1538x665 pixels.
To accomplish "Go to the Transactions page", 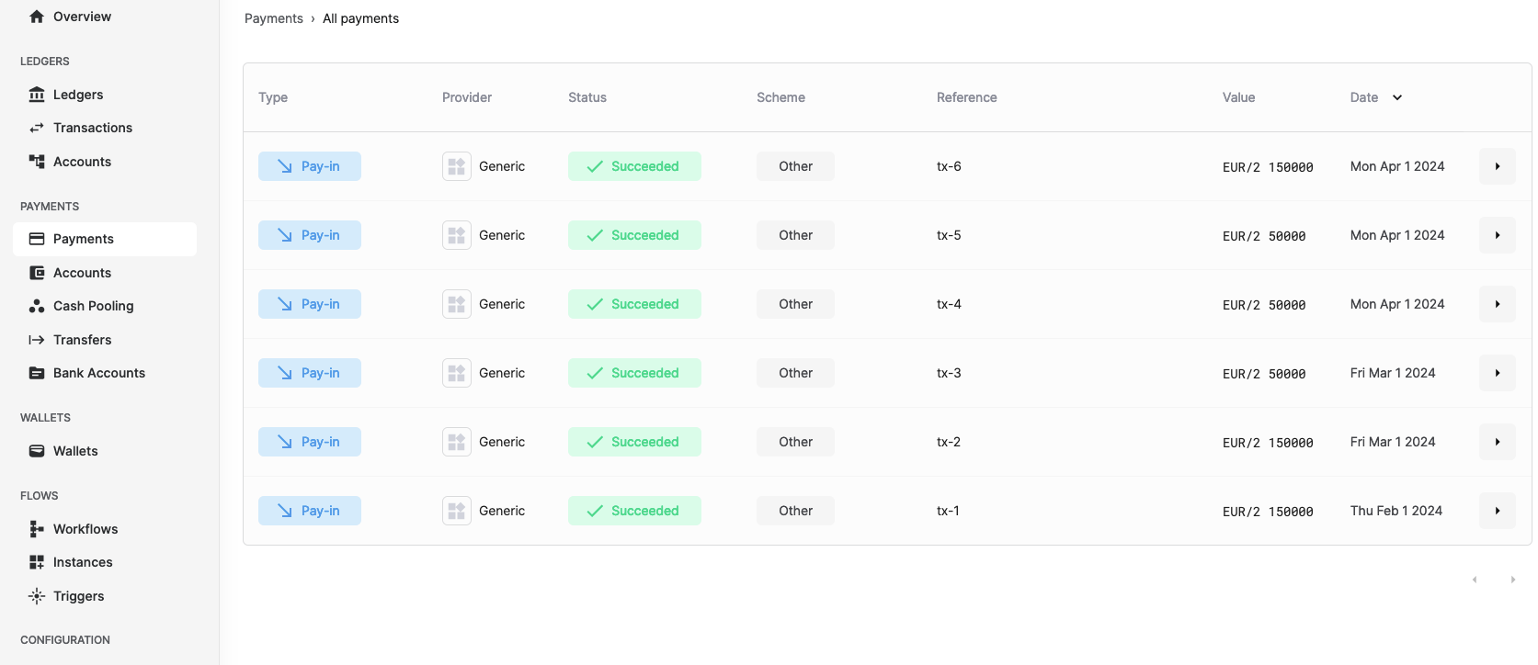I will click(x=92, y=128).
